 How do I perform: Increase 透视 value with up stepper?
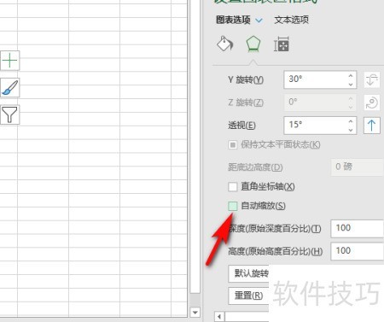click(x=351, y=121)
